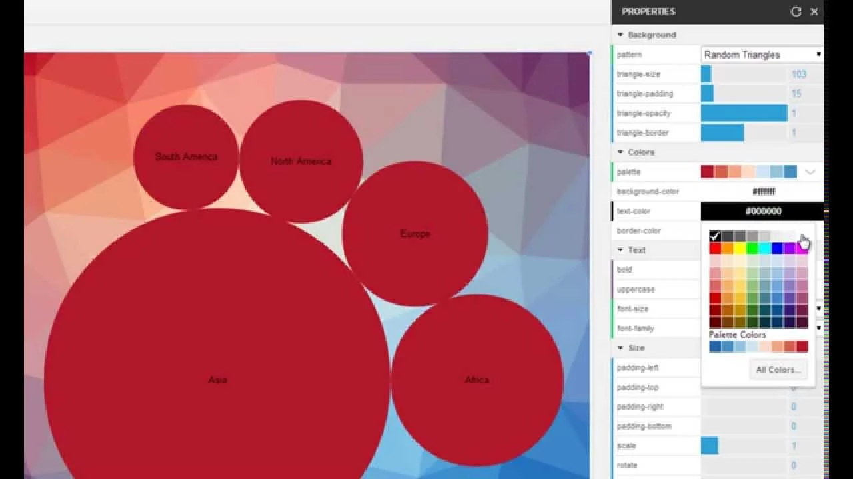This screenshot has width=853, height=479.
Task: Click the padding-bottom slider track
Action: coord(744,426)
